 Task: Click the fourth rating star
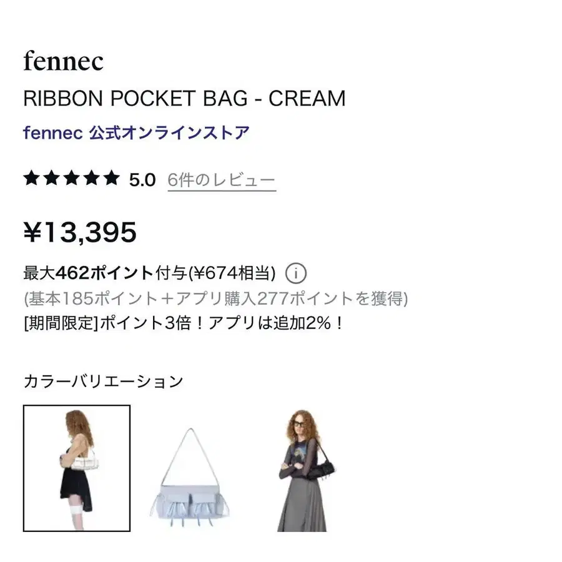[x=91, y=178]
